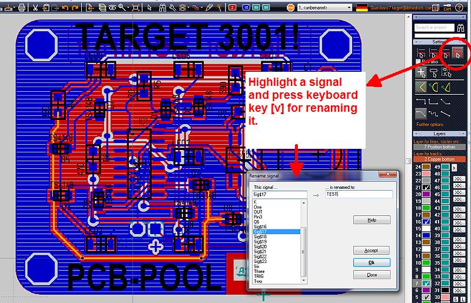Screen dimensions: 471x303
Task: Toggle checkbox for layer 16
Action: coord(426,221)
